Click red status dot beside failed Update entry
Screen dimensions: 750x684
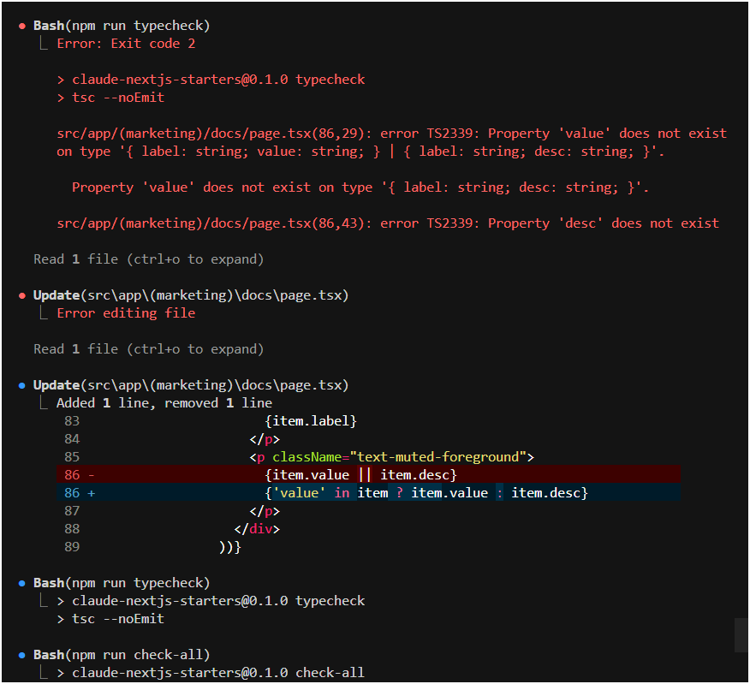(x=21, y=295)
